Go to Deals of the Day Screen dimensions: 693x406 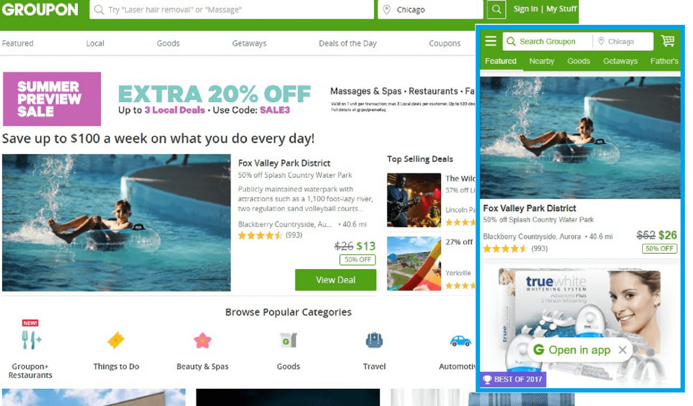tap(348, 43)
